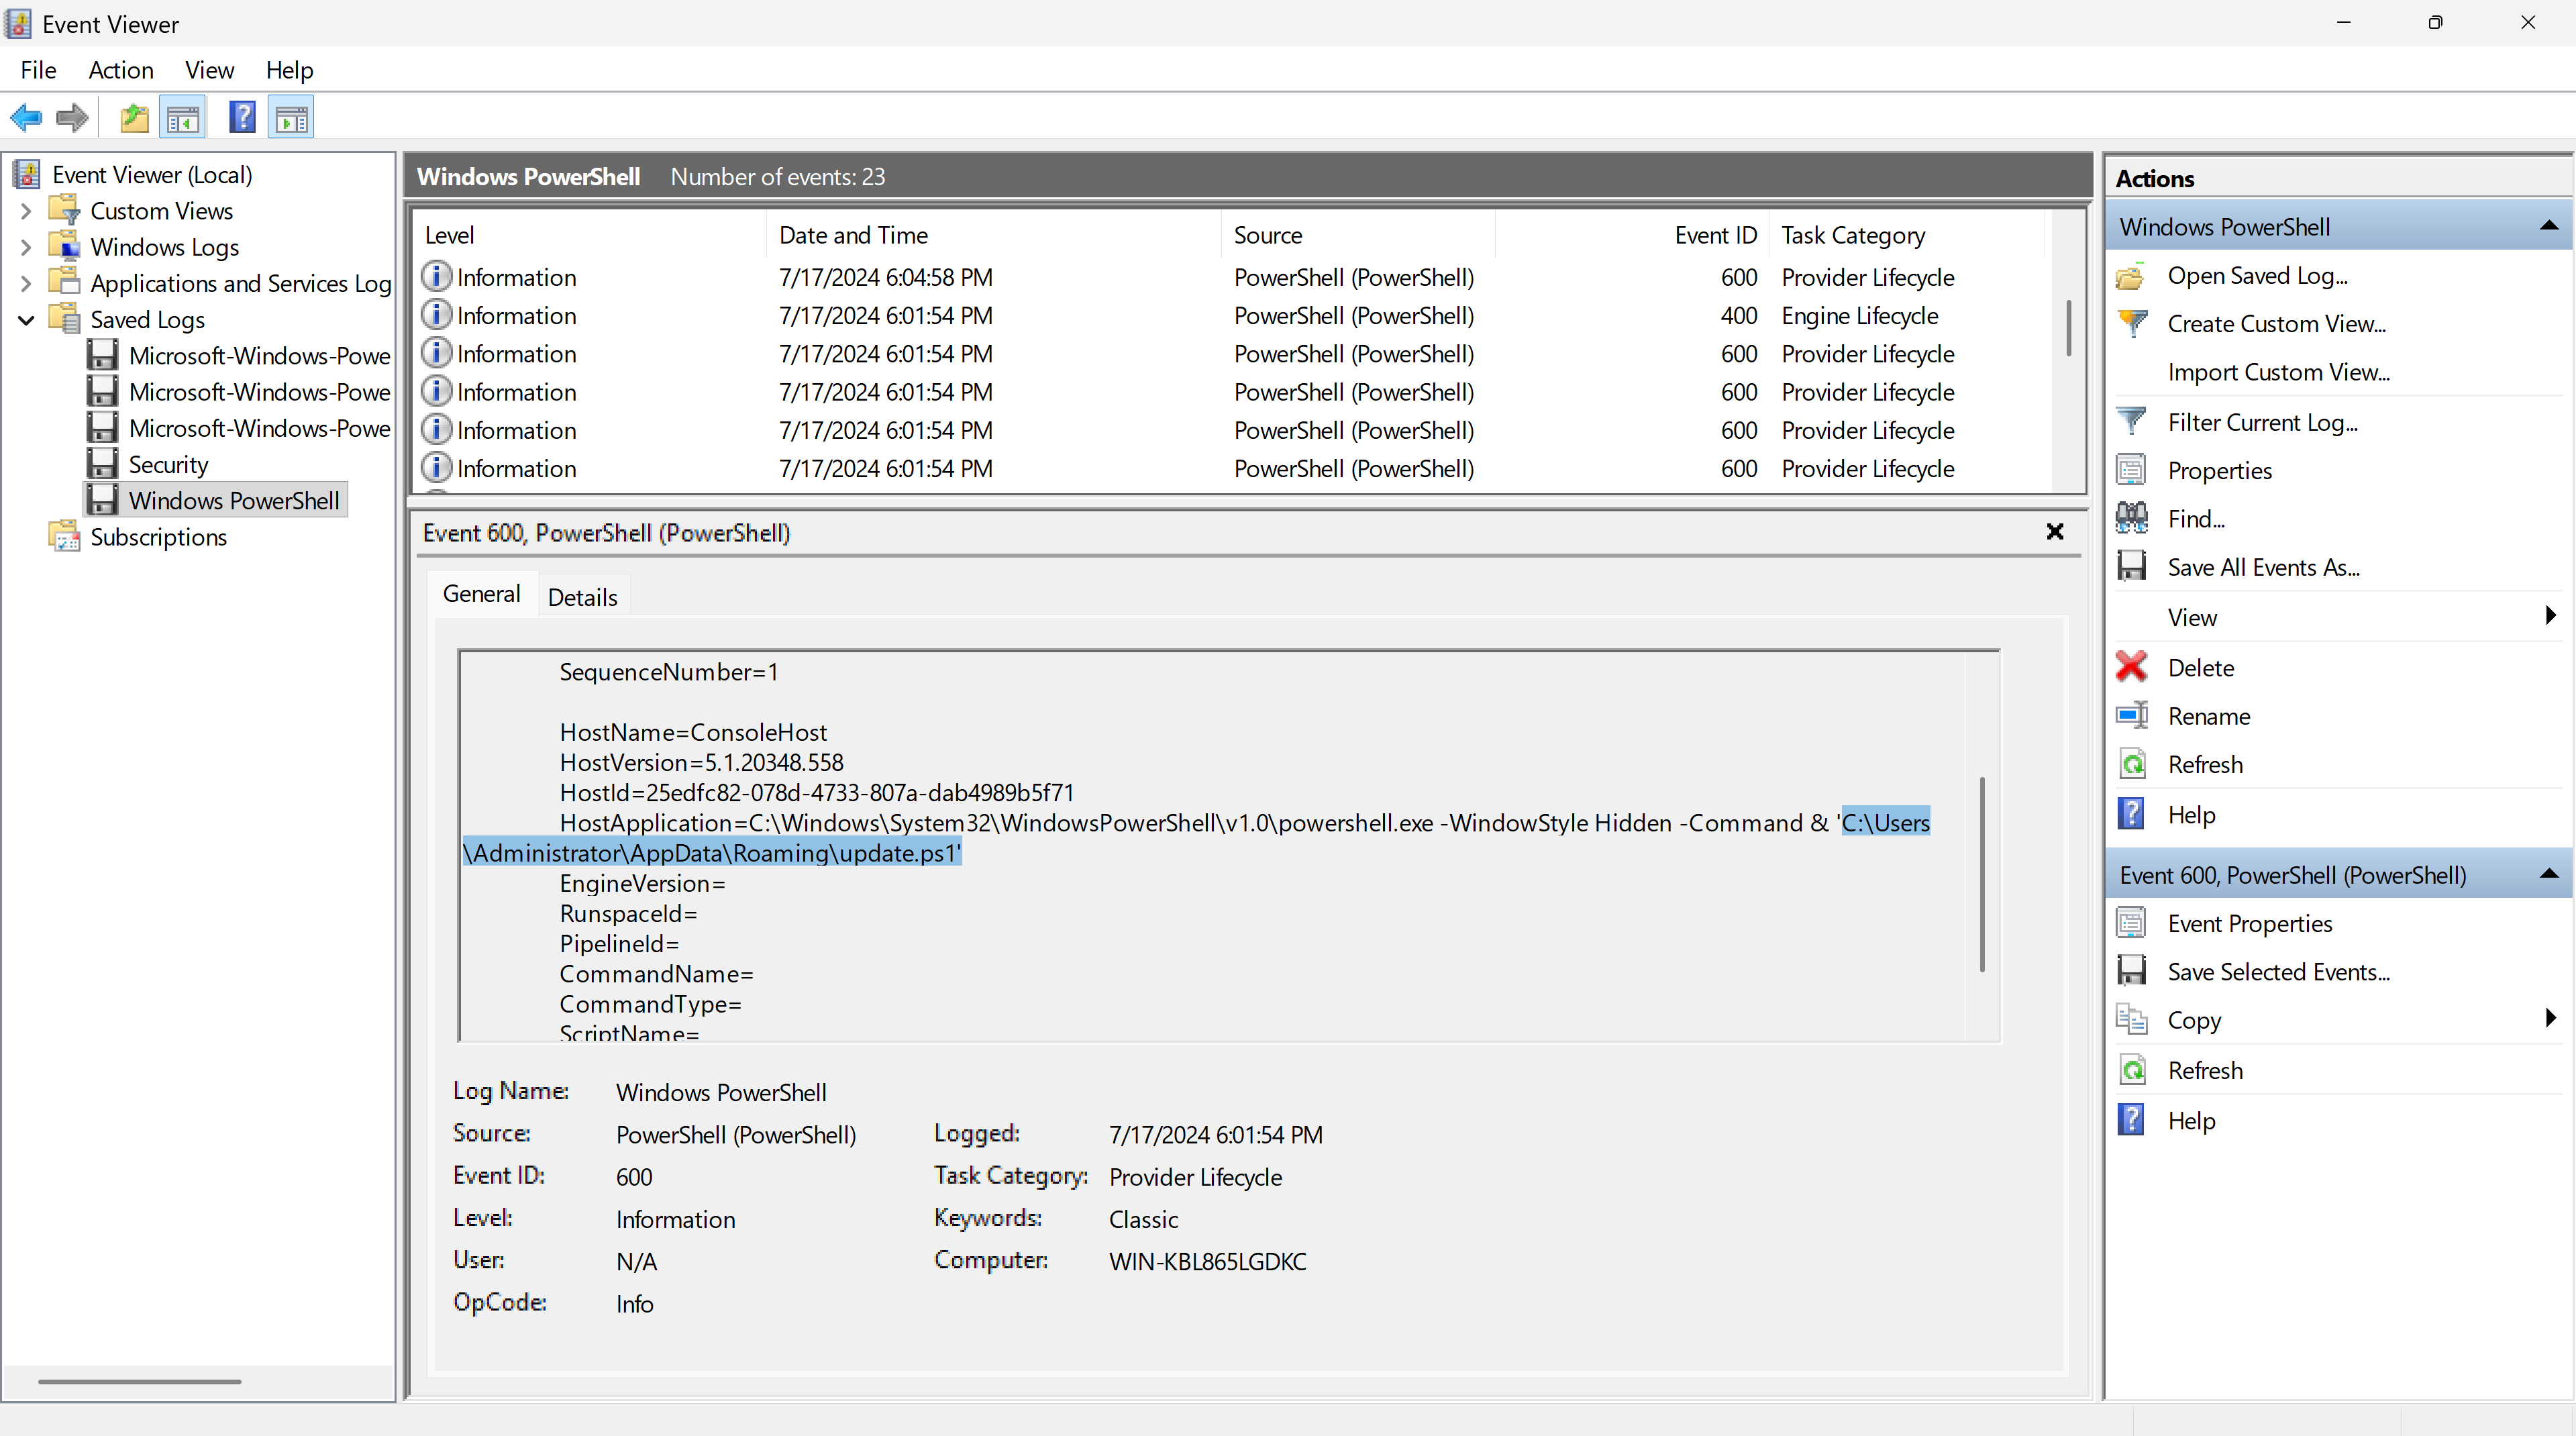Click the red Delete action
2576x1436 pixels.
(2200, 667)
